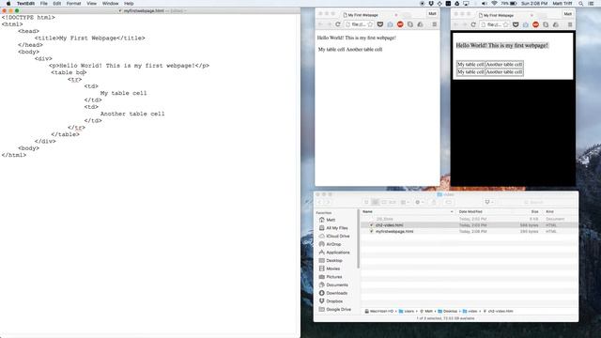Screen dimensions: 601x338
Task: Open the Edit menu
Action: (x=57, y=4)
